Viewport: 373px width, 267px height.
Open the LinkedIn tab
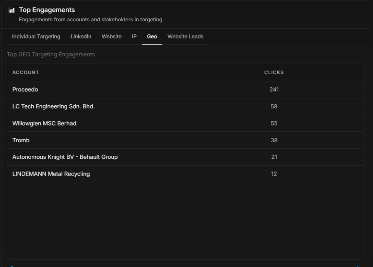(x=81, y=37)
